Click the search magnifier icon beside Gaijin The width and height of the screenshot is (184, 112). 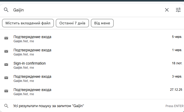coord(6,10)
